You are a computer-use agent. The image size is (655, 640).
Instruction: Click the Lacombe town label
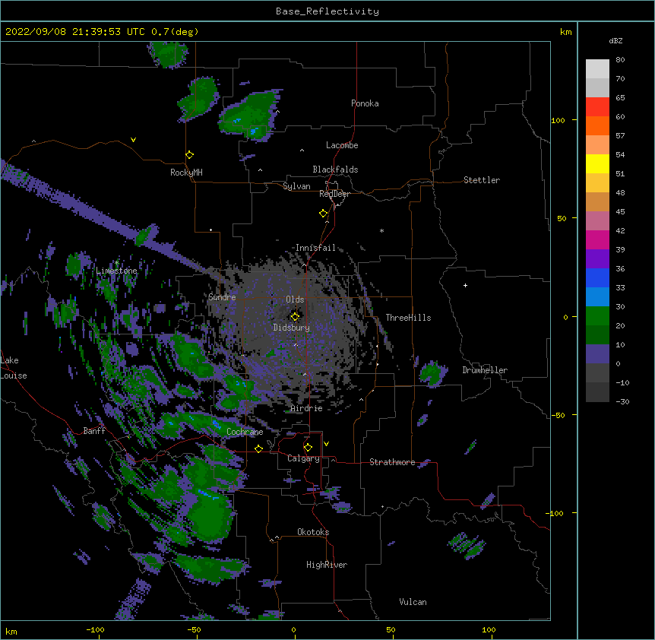coord(342,145)
